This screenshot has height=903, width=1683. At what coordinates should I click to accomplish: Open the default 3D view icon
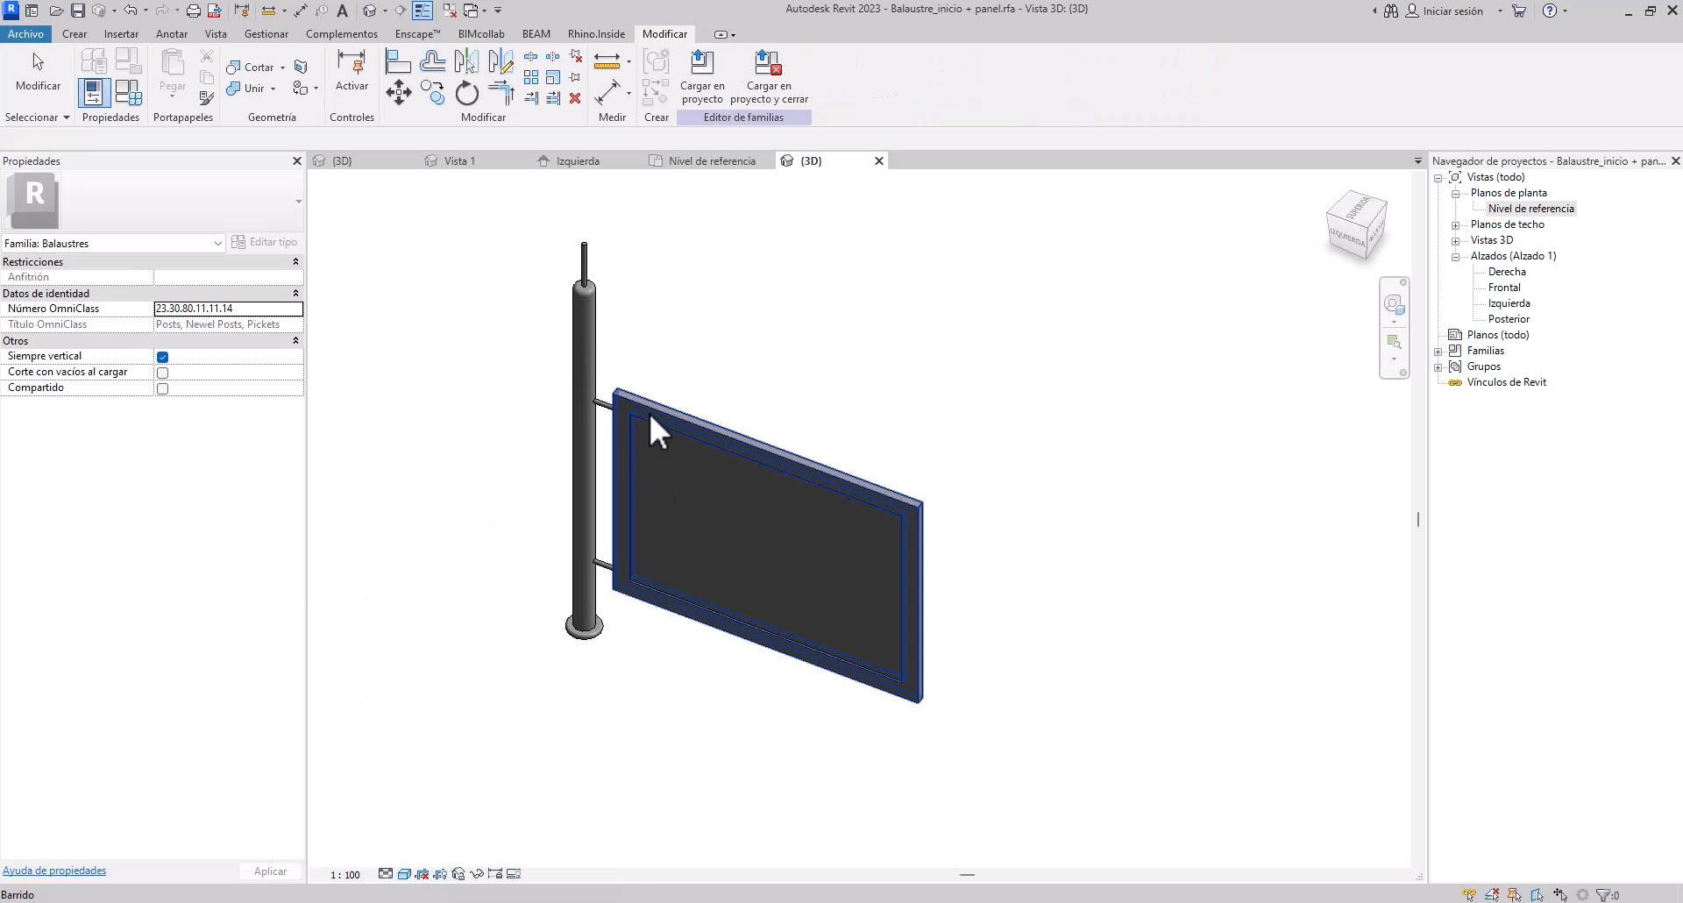coord(370,11)
